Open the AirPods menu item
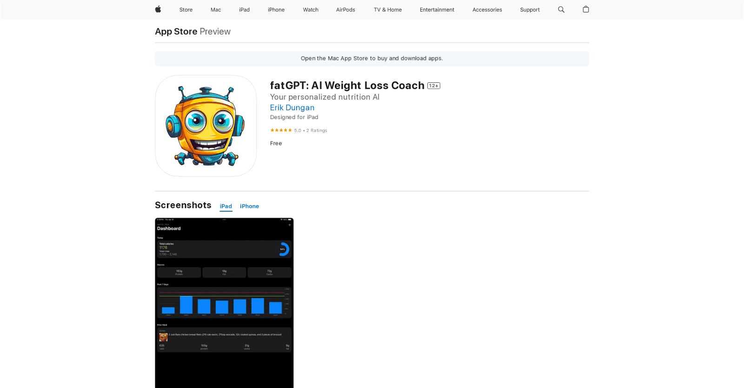 click(x=345, y=10)
